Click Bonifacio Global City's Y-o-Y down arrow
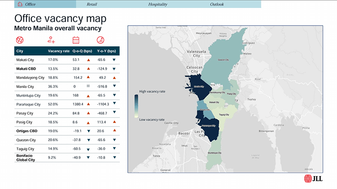The width and height of the screenshot is (337, 189). [114, 158]
